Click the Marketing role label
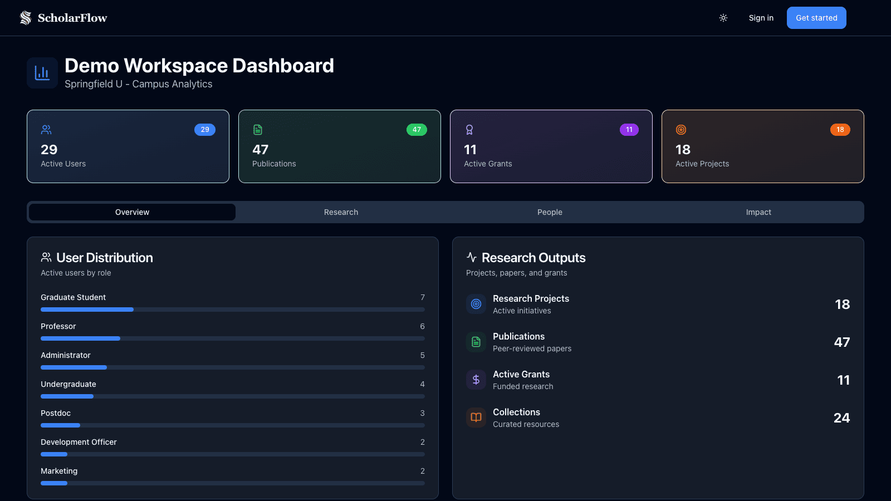Image resolution: width=891 pixels, height=501 pixels. coord(59,471)
